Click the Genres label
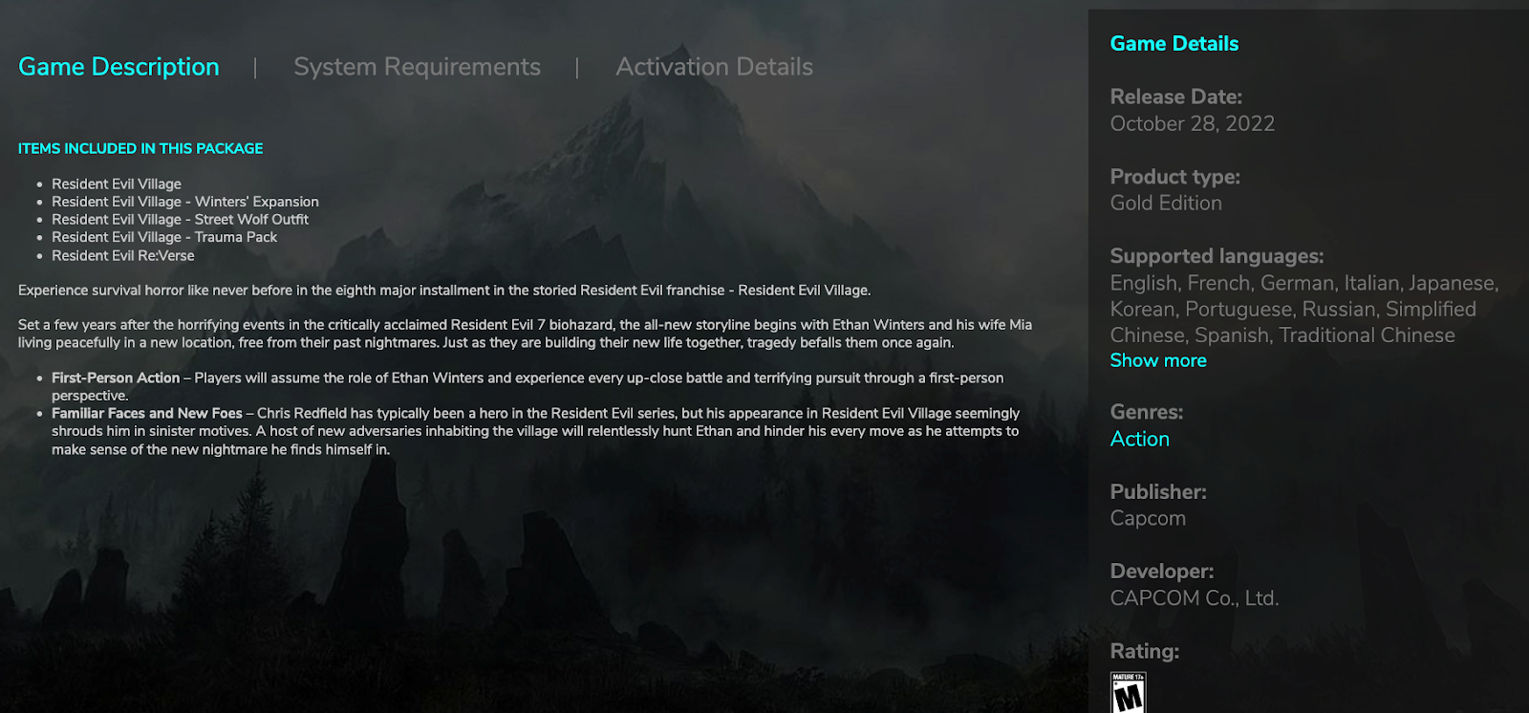This screenshot has width=1529, height=713. (1146, 412)
